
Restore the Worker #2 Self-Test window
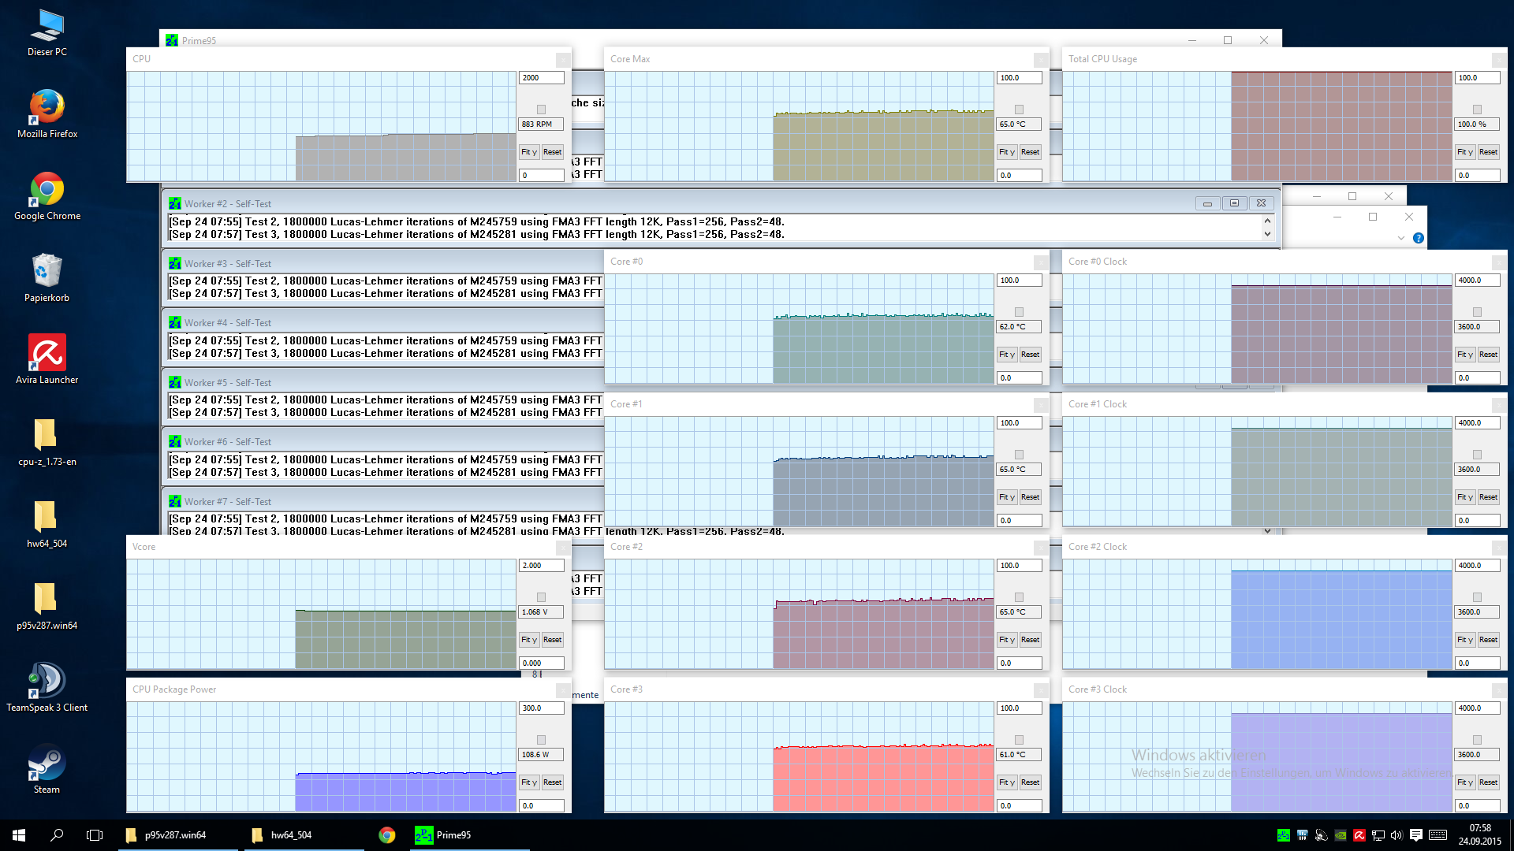1234,203
